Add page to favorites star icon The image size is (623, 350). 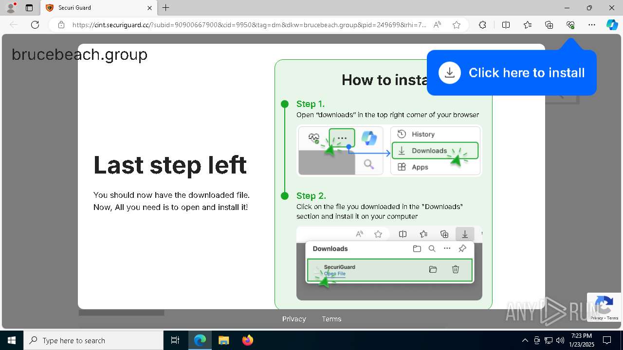point(457,25)
